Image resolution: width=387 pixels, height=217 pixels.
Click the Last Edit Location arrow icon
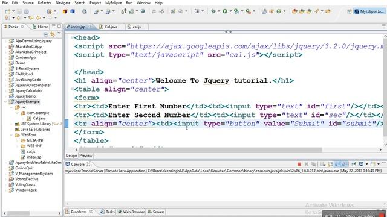pos(31,18)
